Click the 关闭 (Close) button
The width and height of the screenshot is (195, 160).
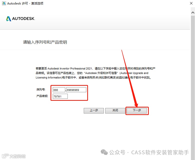[115, 110]
